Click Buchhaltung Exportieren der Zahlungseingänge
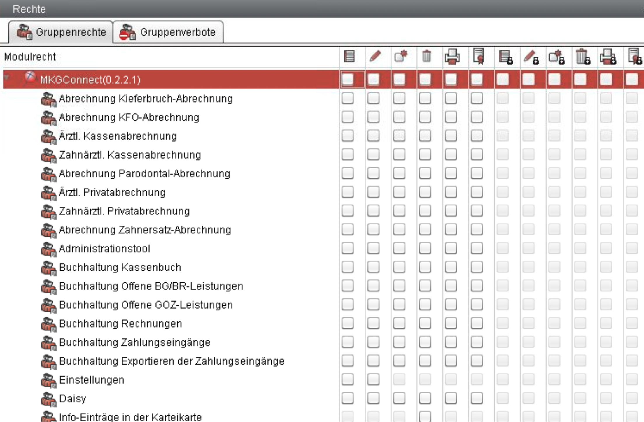The width and height of the screenshot is (644, 422). coord(172,361)
